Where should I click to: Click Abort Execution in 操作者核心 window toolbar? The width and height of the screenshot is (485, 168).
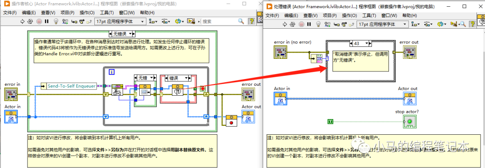[x=39, y=22]
